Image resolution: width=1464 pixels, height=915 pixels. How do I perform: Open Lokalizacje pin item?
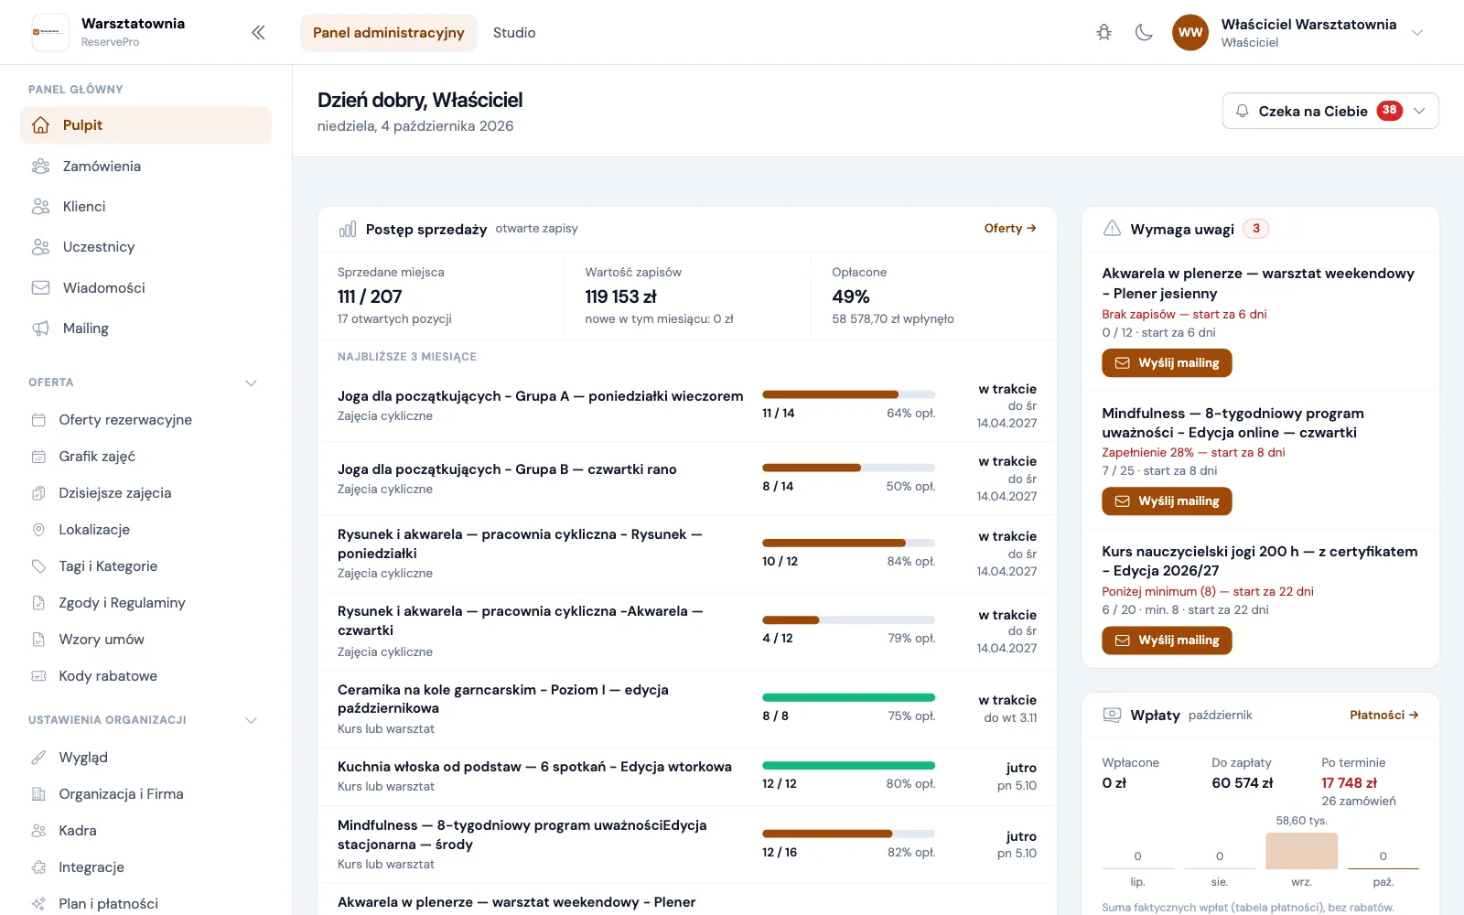tap(145, 530)
